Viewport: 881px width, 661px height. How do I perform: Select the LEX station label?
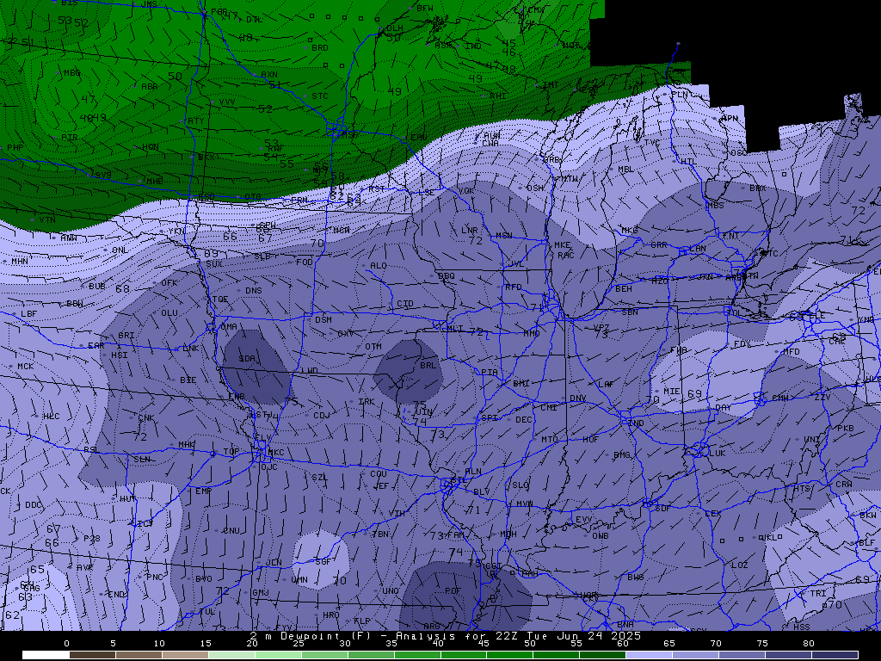coord(713,514)
